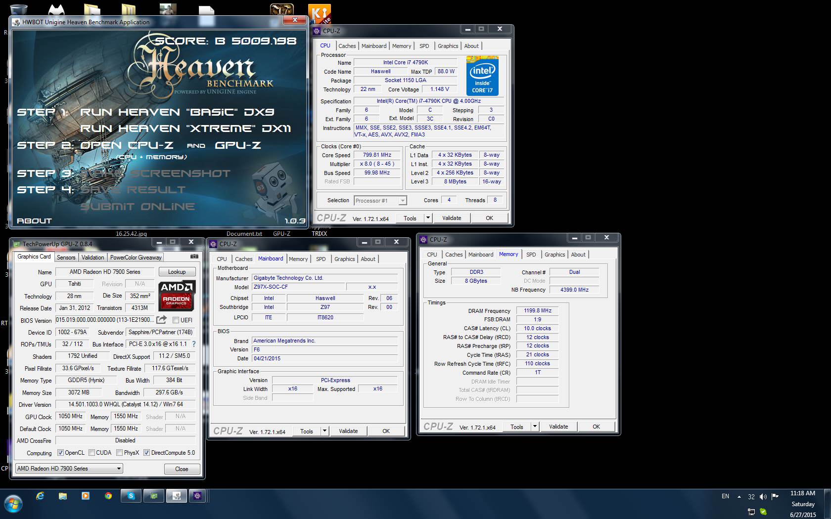Screen dimensions: 831x519
Task: Click Validate in CPU-Z Memory window
Action: pyautogui.click(x=558, y=427)
